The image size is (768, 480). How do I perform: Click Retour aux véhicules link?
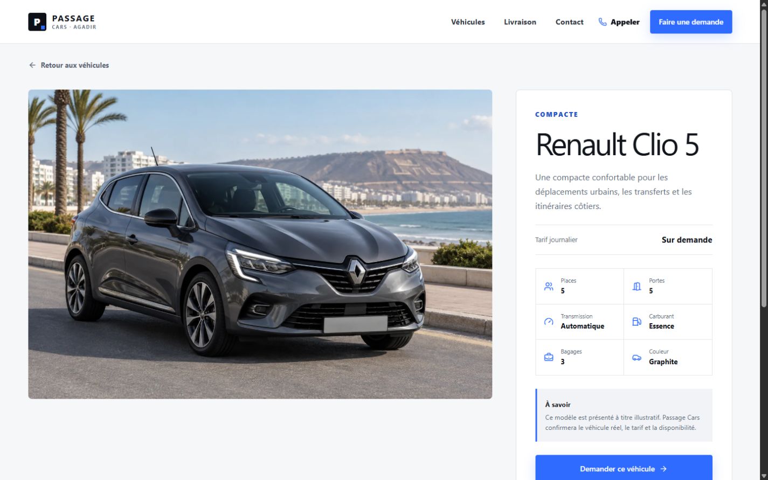point(69,65)
